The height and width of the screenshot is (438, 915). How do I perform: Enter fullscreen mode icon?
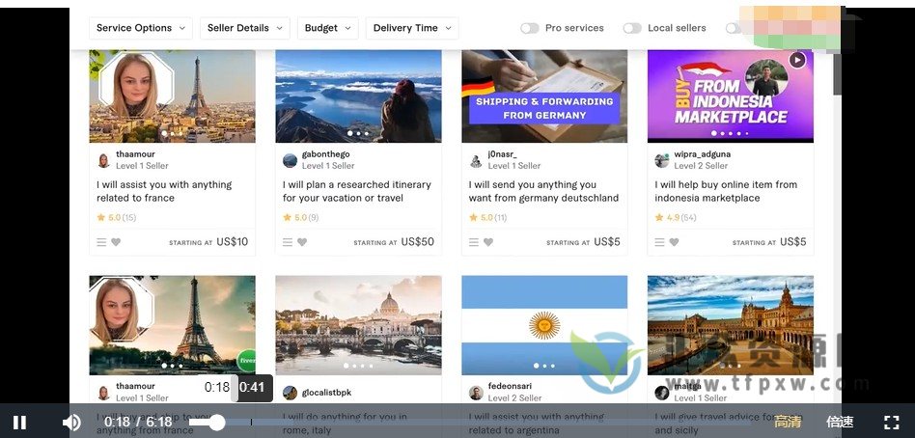[x=891, y=422]
